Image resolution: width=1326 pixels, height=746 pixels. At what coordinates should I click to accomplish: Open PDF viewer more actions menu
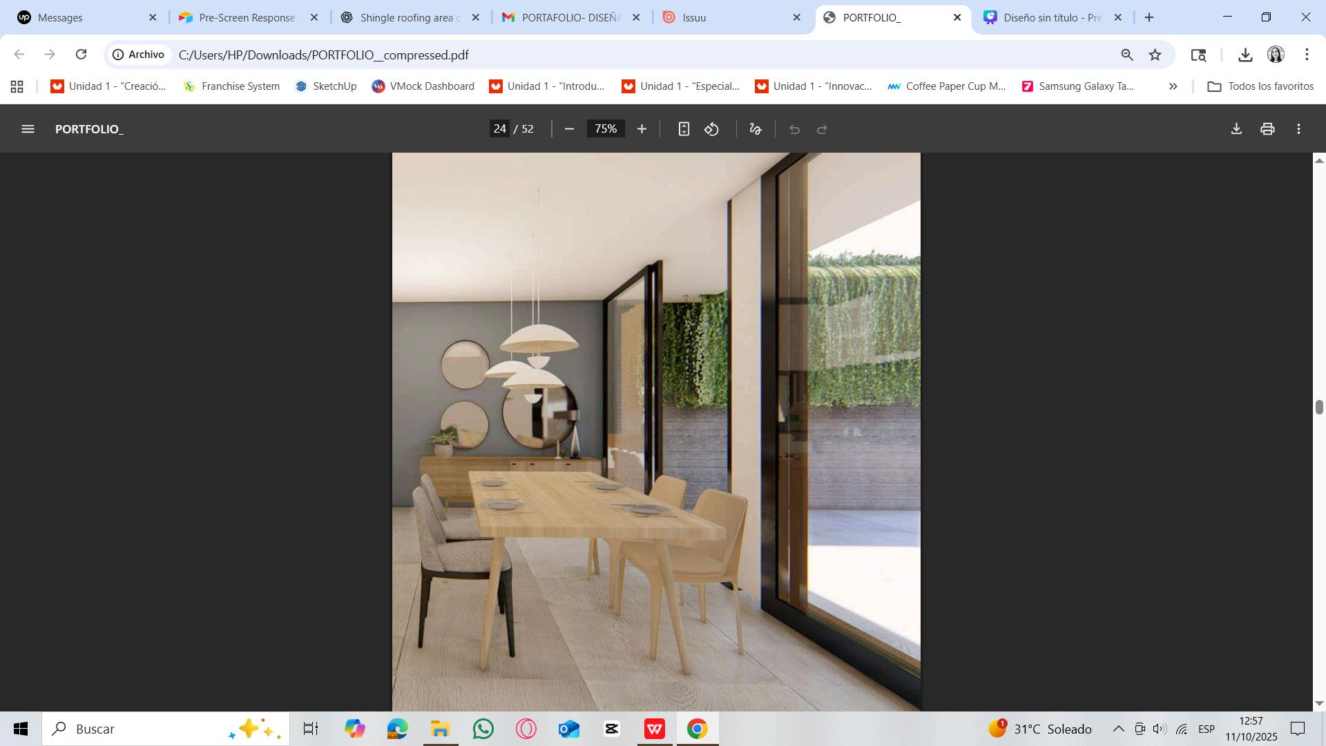tap(1298, 129)
